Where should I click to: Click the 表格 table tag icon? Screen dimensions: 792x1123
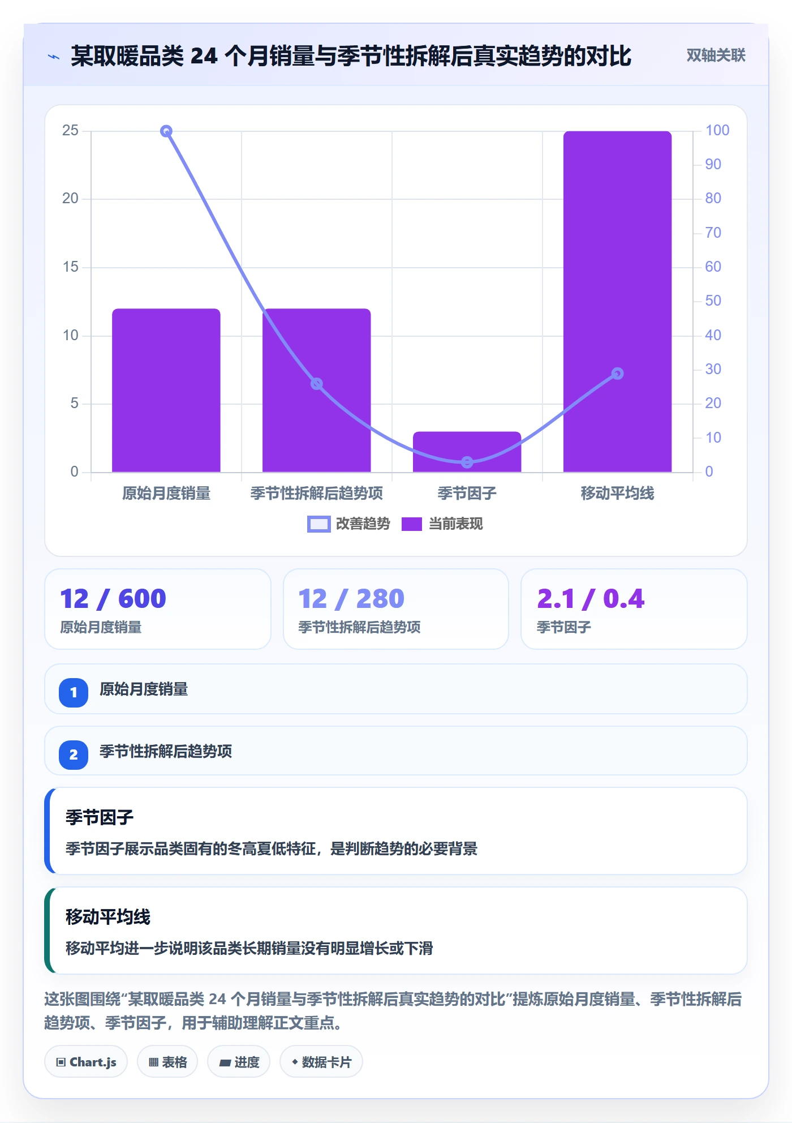click(x=153, y=1062)
